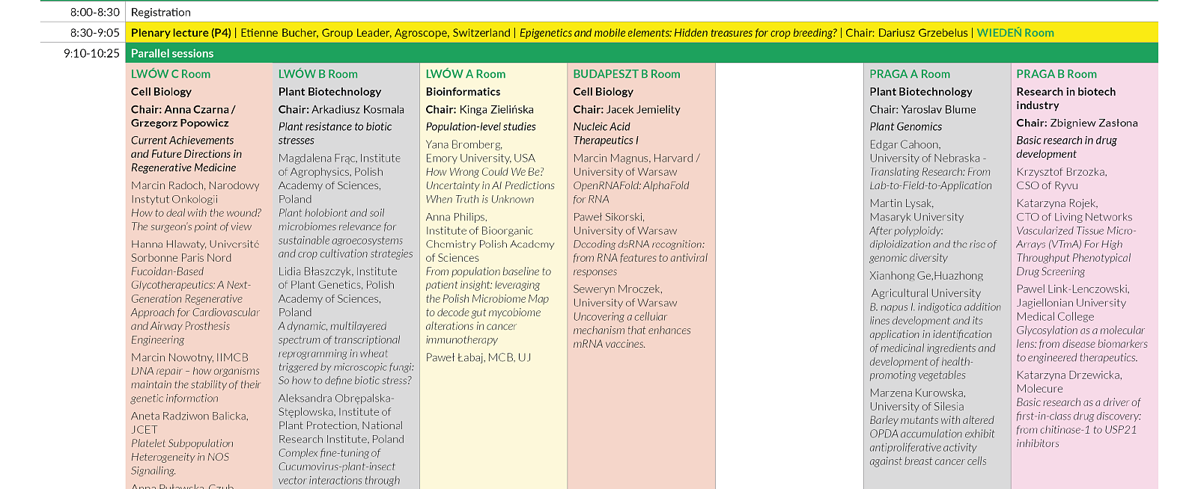Click speaker Marcin Radoch, Narodowy Instytut Onkologii
Screen dimensions: 1198x489
195,192
